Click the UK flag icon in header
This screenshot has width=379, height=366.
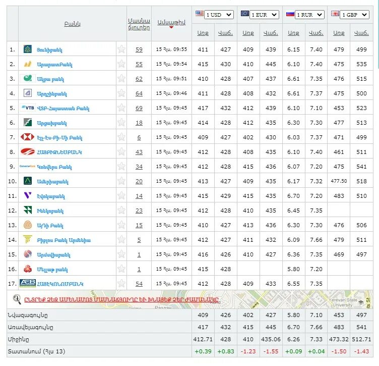[x=335, y=14]
